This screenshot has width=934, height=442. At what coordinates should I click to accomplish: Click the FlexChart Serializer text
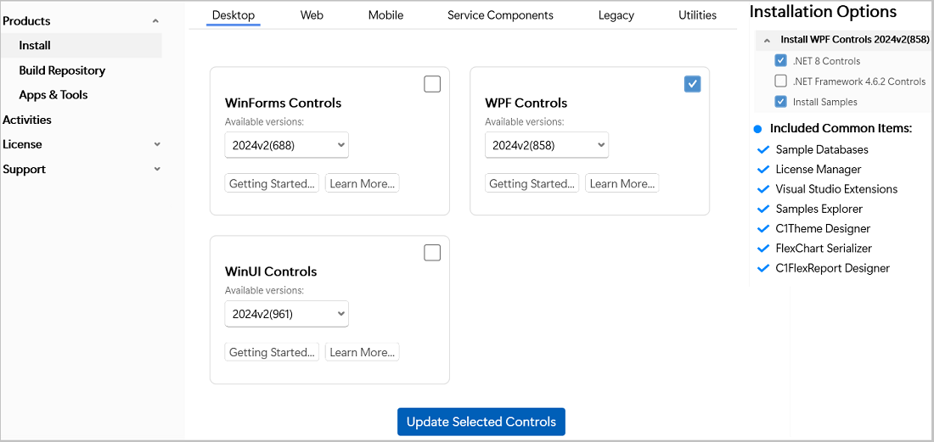(824, 248)
